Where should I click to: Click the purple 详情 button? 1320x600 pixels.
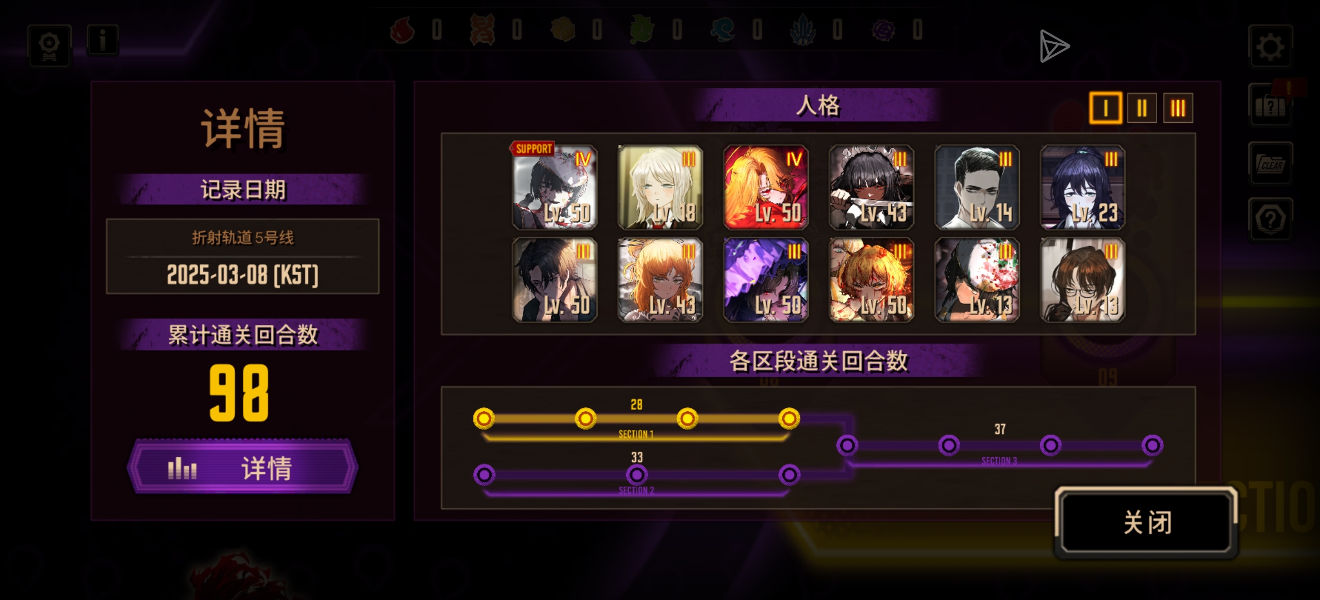click(x=243, y=467)
